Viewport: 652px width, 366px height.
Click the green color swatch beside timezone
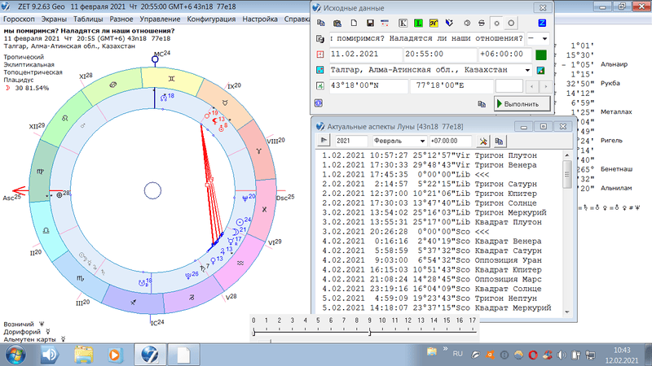click(540, 54)
